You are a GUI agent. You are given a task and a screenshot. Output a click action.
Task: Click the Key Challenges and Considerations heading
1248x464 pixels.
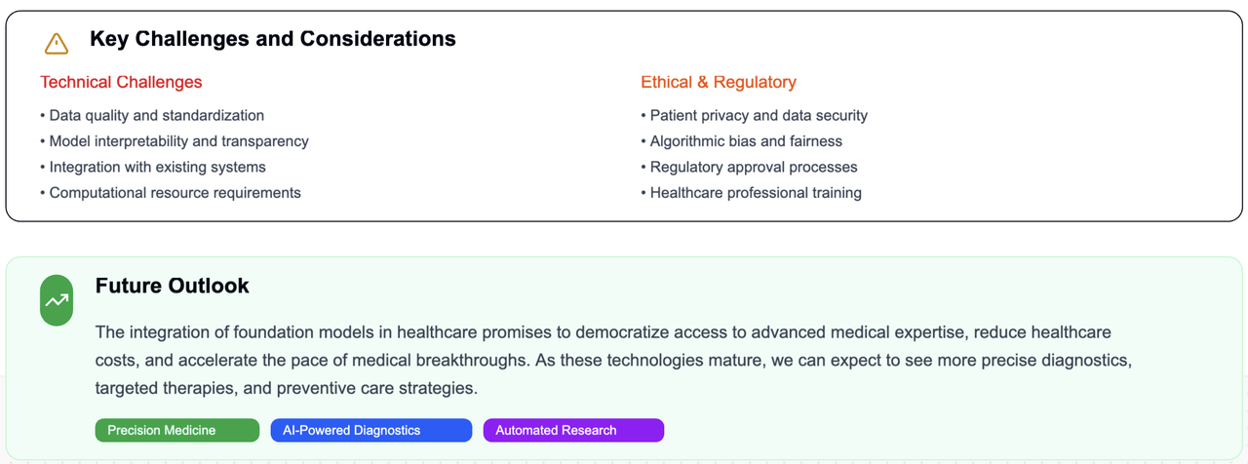(273, 39)
